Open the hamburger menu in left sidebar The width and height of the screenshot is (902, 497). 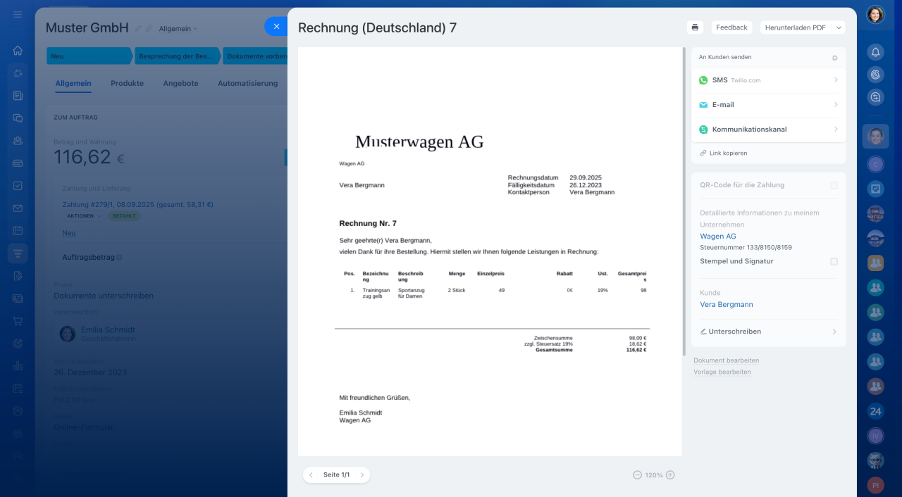tap(18, 15)
